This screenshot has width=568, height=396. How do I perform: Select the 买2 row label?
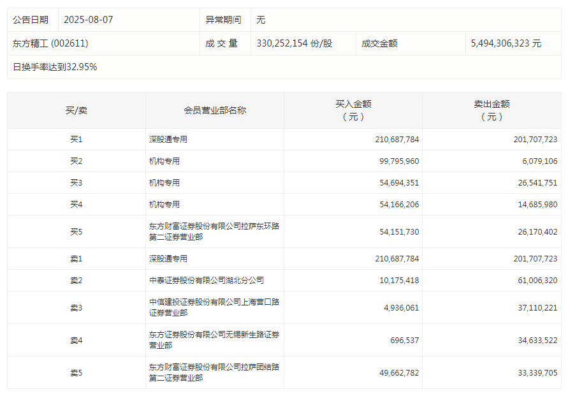76,161
